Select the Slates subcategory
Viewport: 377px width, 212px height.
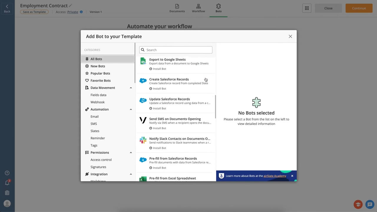(95, 131)
